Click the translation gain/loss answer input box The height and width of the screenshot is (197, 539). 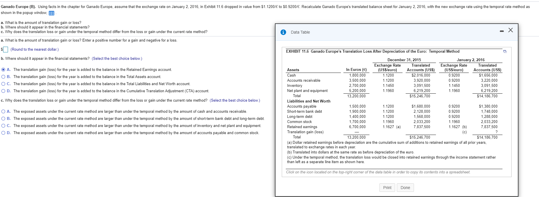(x=6, y=50)
